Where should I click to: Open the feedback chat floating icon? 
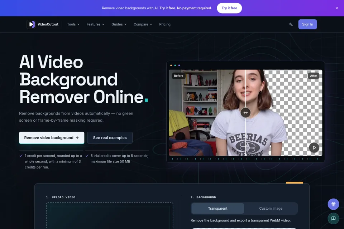point(334,219)
